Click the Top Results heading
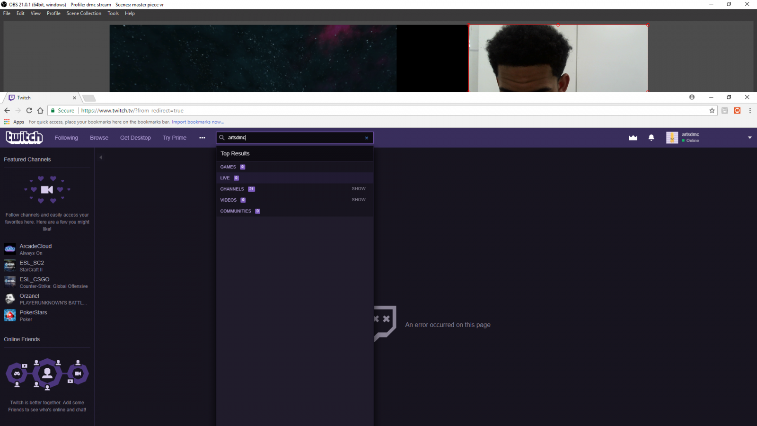Image resolution: width=757 pixels, height=426 pixels. (x=235, y=153)
